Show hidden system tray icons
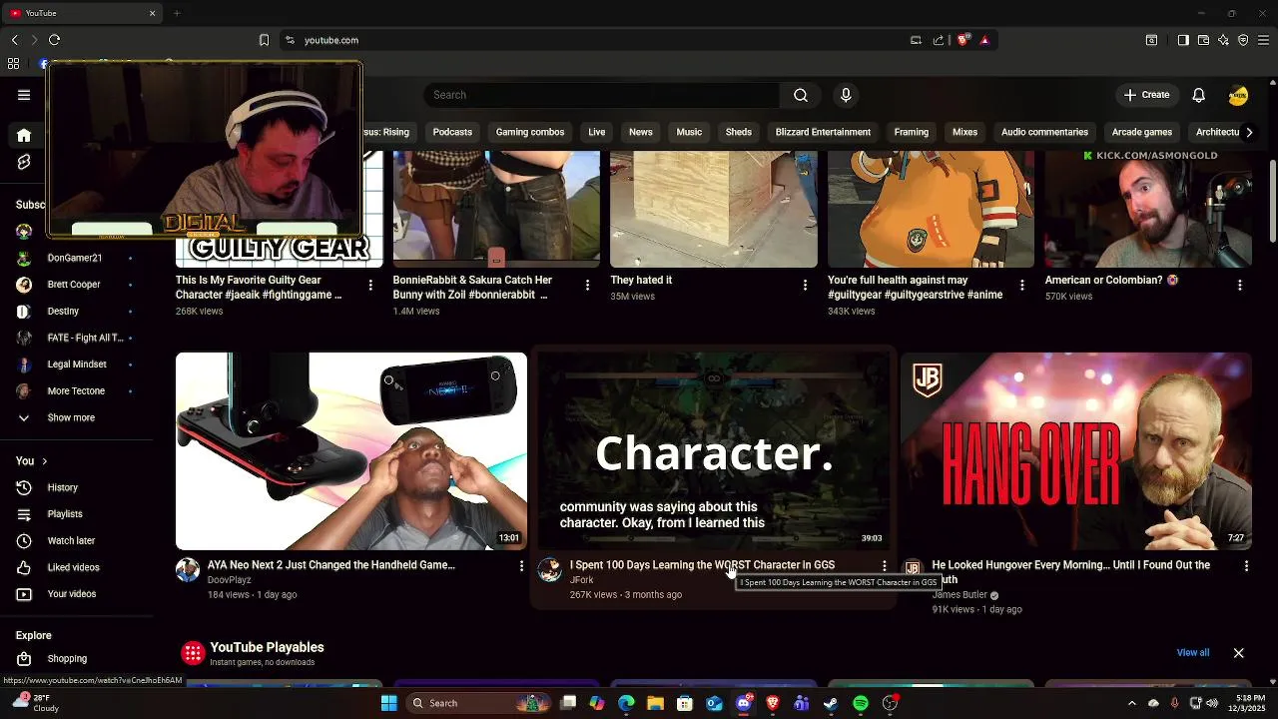This screenshot has width=1278, height=719. tap(1131, 703)
